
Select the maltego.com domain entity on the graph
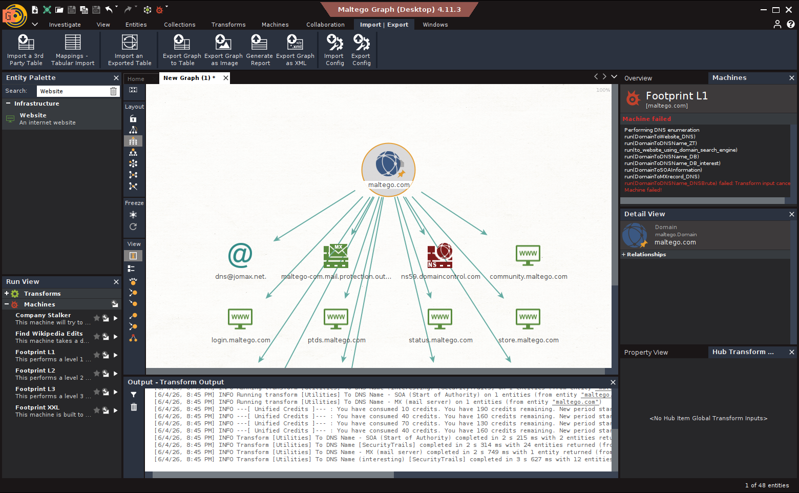[x=389, y=169]
